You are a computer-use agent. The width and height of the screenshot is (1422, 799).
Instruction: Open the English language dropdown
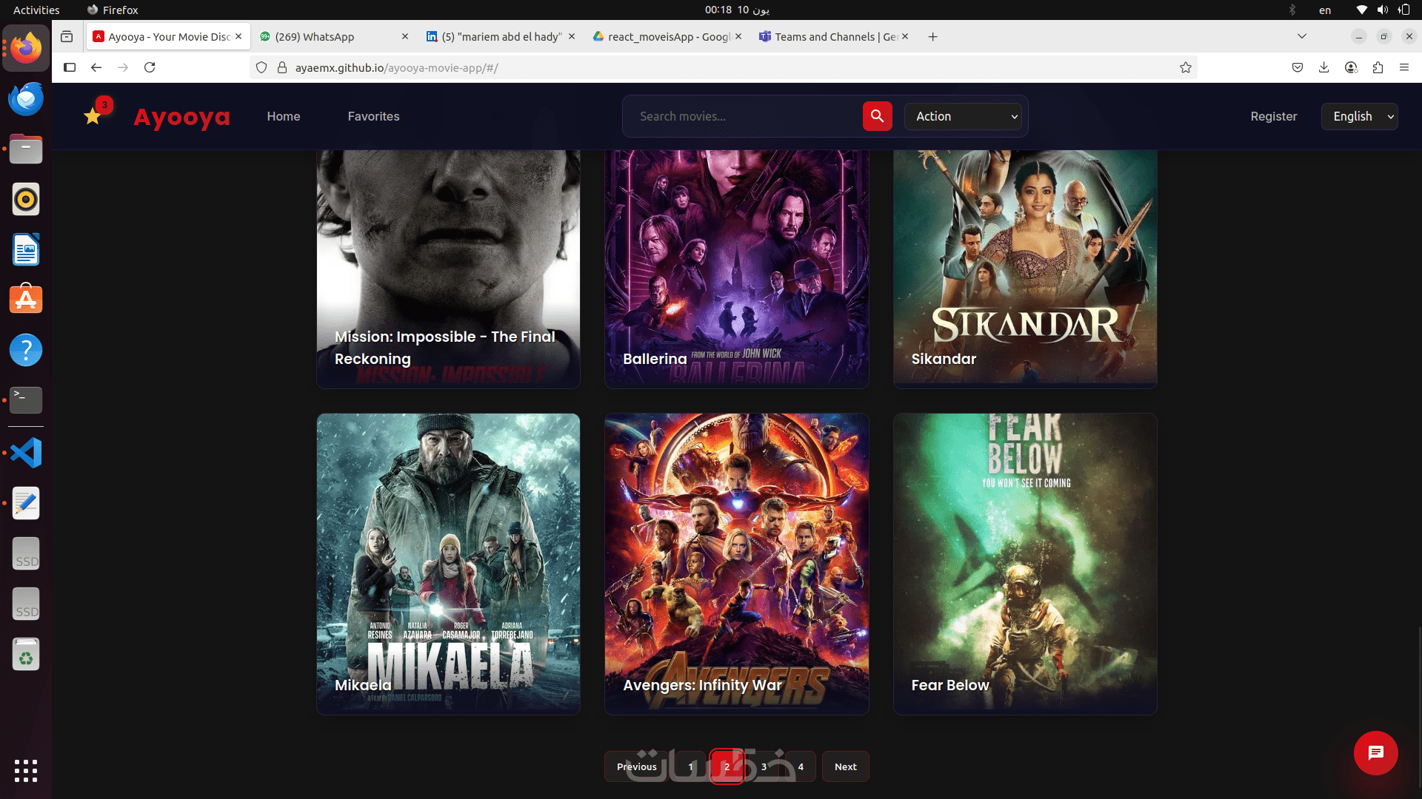coord(1359,116)
